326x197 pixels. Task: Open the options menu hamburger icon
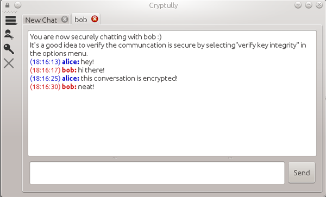click(x=11, y=21)
